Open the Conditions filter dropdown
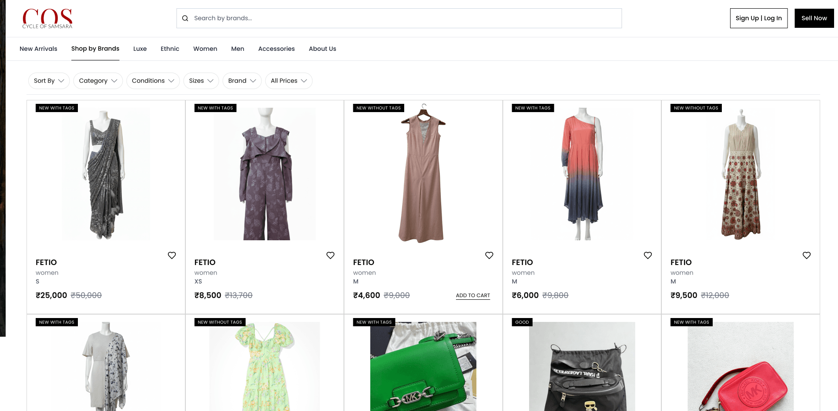Image resolution: width=838 pixels, height=411 pixels. pos(153,81)
